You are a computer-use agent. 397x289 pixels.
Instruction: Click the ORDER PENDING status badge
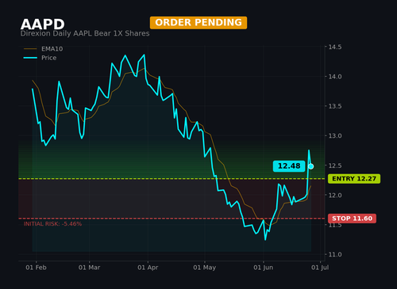point(198,23)
